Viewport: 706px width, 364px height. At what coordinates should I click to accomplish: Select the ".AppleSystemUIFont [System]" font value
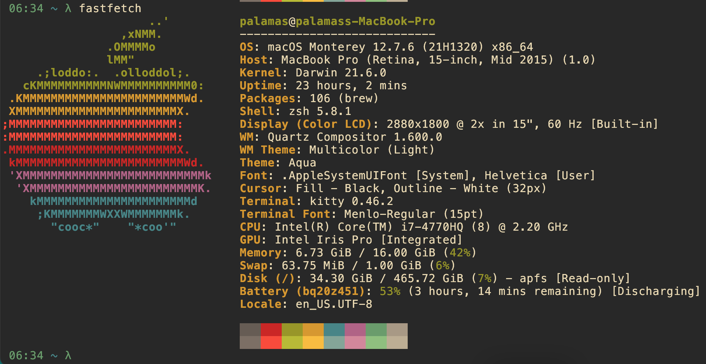pos(376,176)
